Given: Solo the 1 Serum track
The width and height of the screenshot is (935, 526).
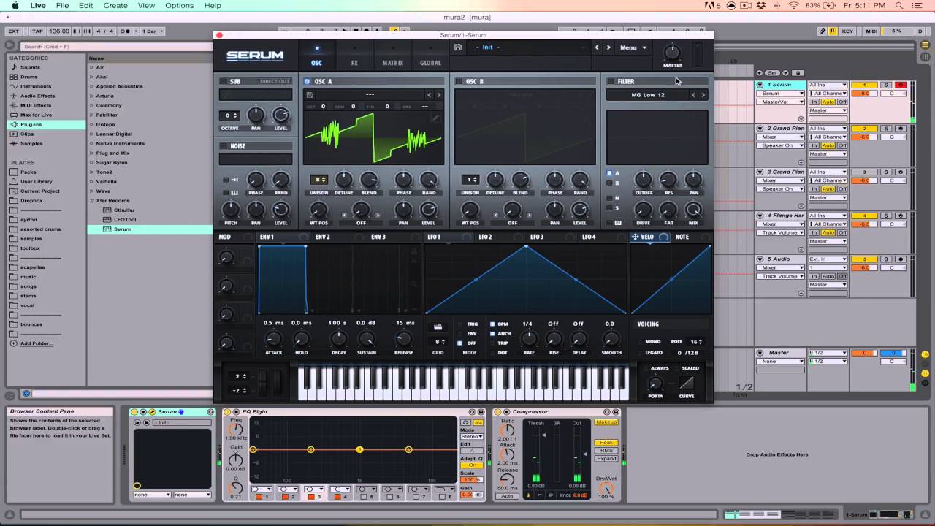Looking at the screenshot, I should pos(886,85).
